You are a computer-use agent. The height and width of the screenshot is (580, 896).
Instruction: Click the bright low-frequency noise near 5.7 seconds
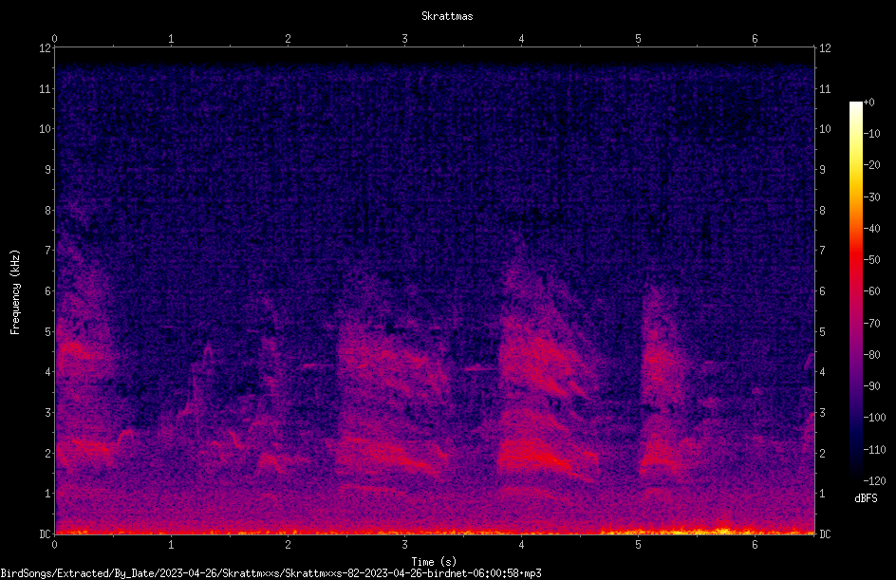pyautogui.click(x=723, y=531)
